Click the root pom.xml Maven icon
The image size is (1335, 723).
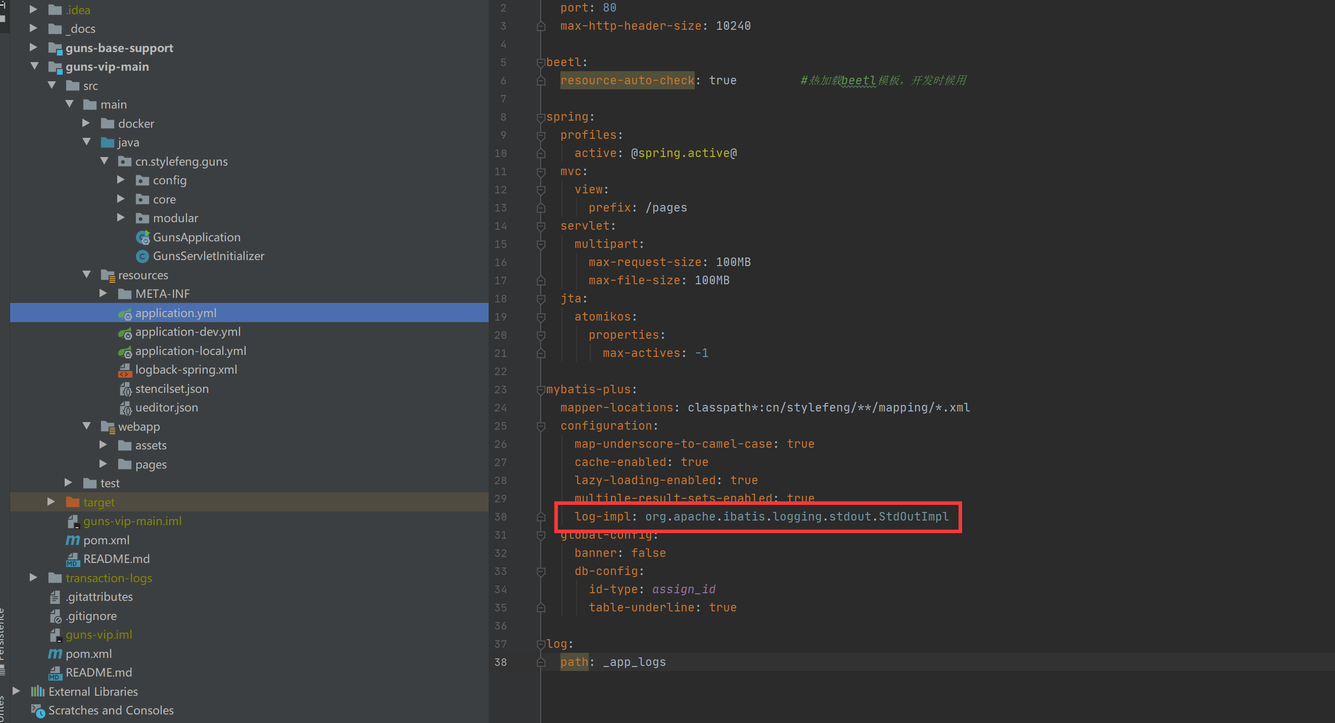click(x=55, y=654)
